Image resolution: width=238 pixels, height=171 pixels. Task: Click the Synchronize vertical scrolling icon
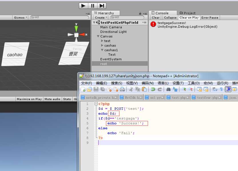(199, 89)
